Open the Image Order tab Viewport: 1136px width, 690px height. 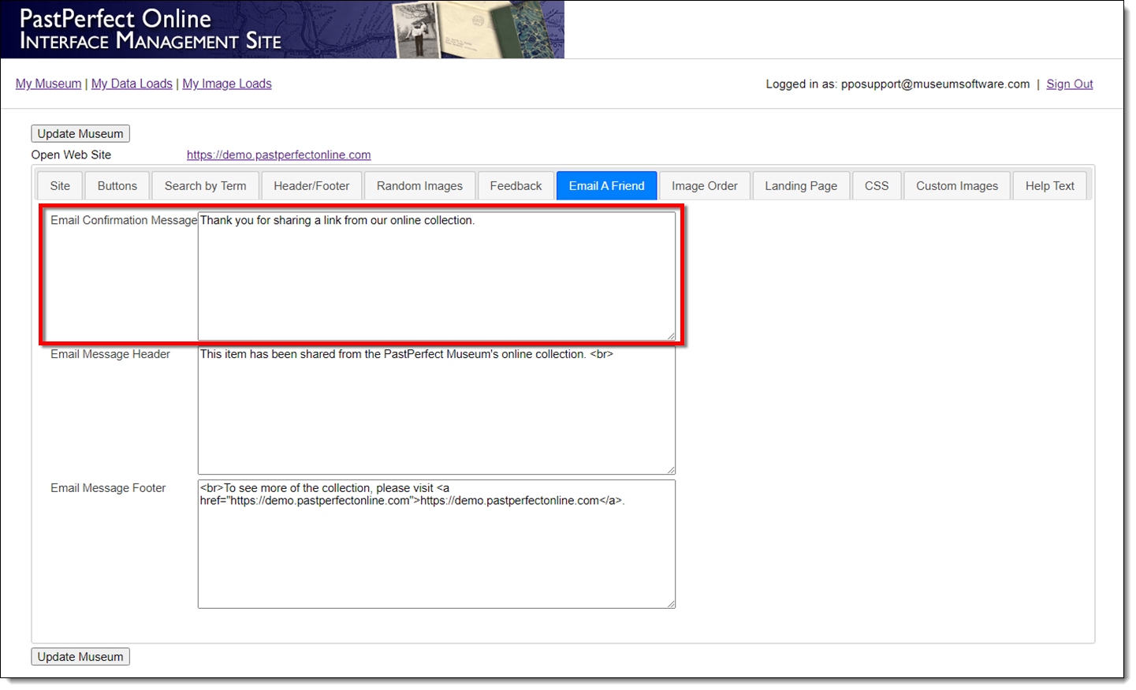704,186
